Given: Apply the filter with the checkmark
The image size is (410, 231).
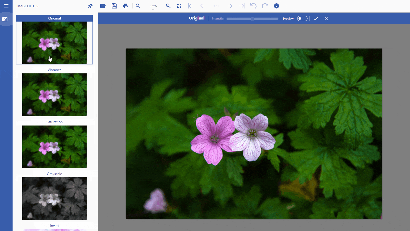Looking at the screenshot, I should (x=316, y=18).
